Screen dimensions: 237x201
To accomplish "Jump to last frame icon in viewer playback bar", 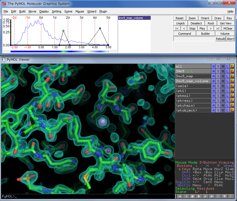I will pos(212,196).
